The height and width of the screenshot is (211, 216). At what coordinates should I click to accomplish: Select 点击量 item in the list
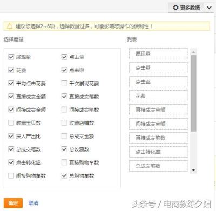[158, 67]
